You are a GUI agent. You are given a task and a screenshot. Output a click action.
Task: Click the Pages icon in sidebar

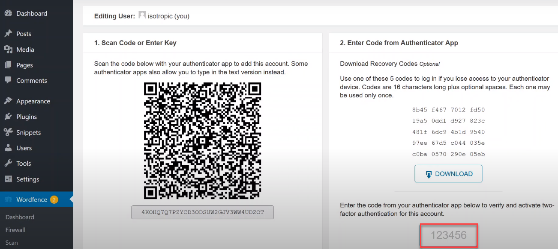8,65
